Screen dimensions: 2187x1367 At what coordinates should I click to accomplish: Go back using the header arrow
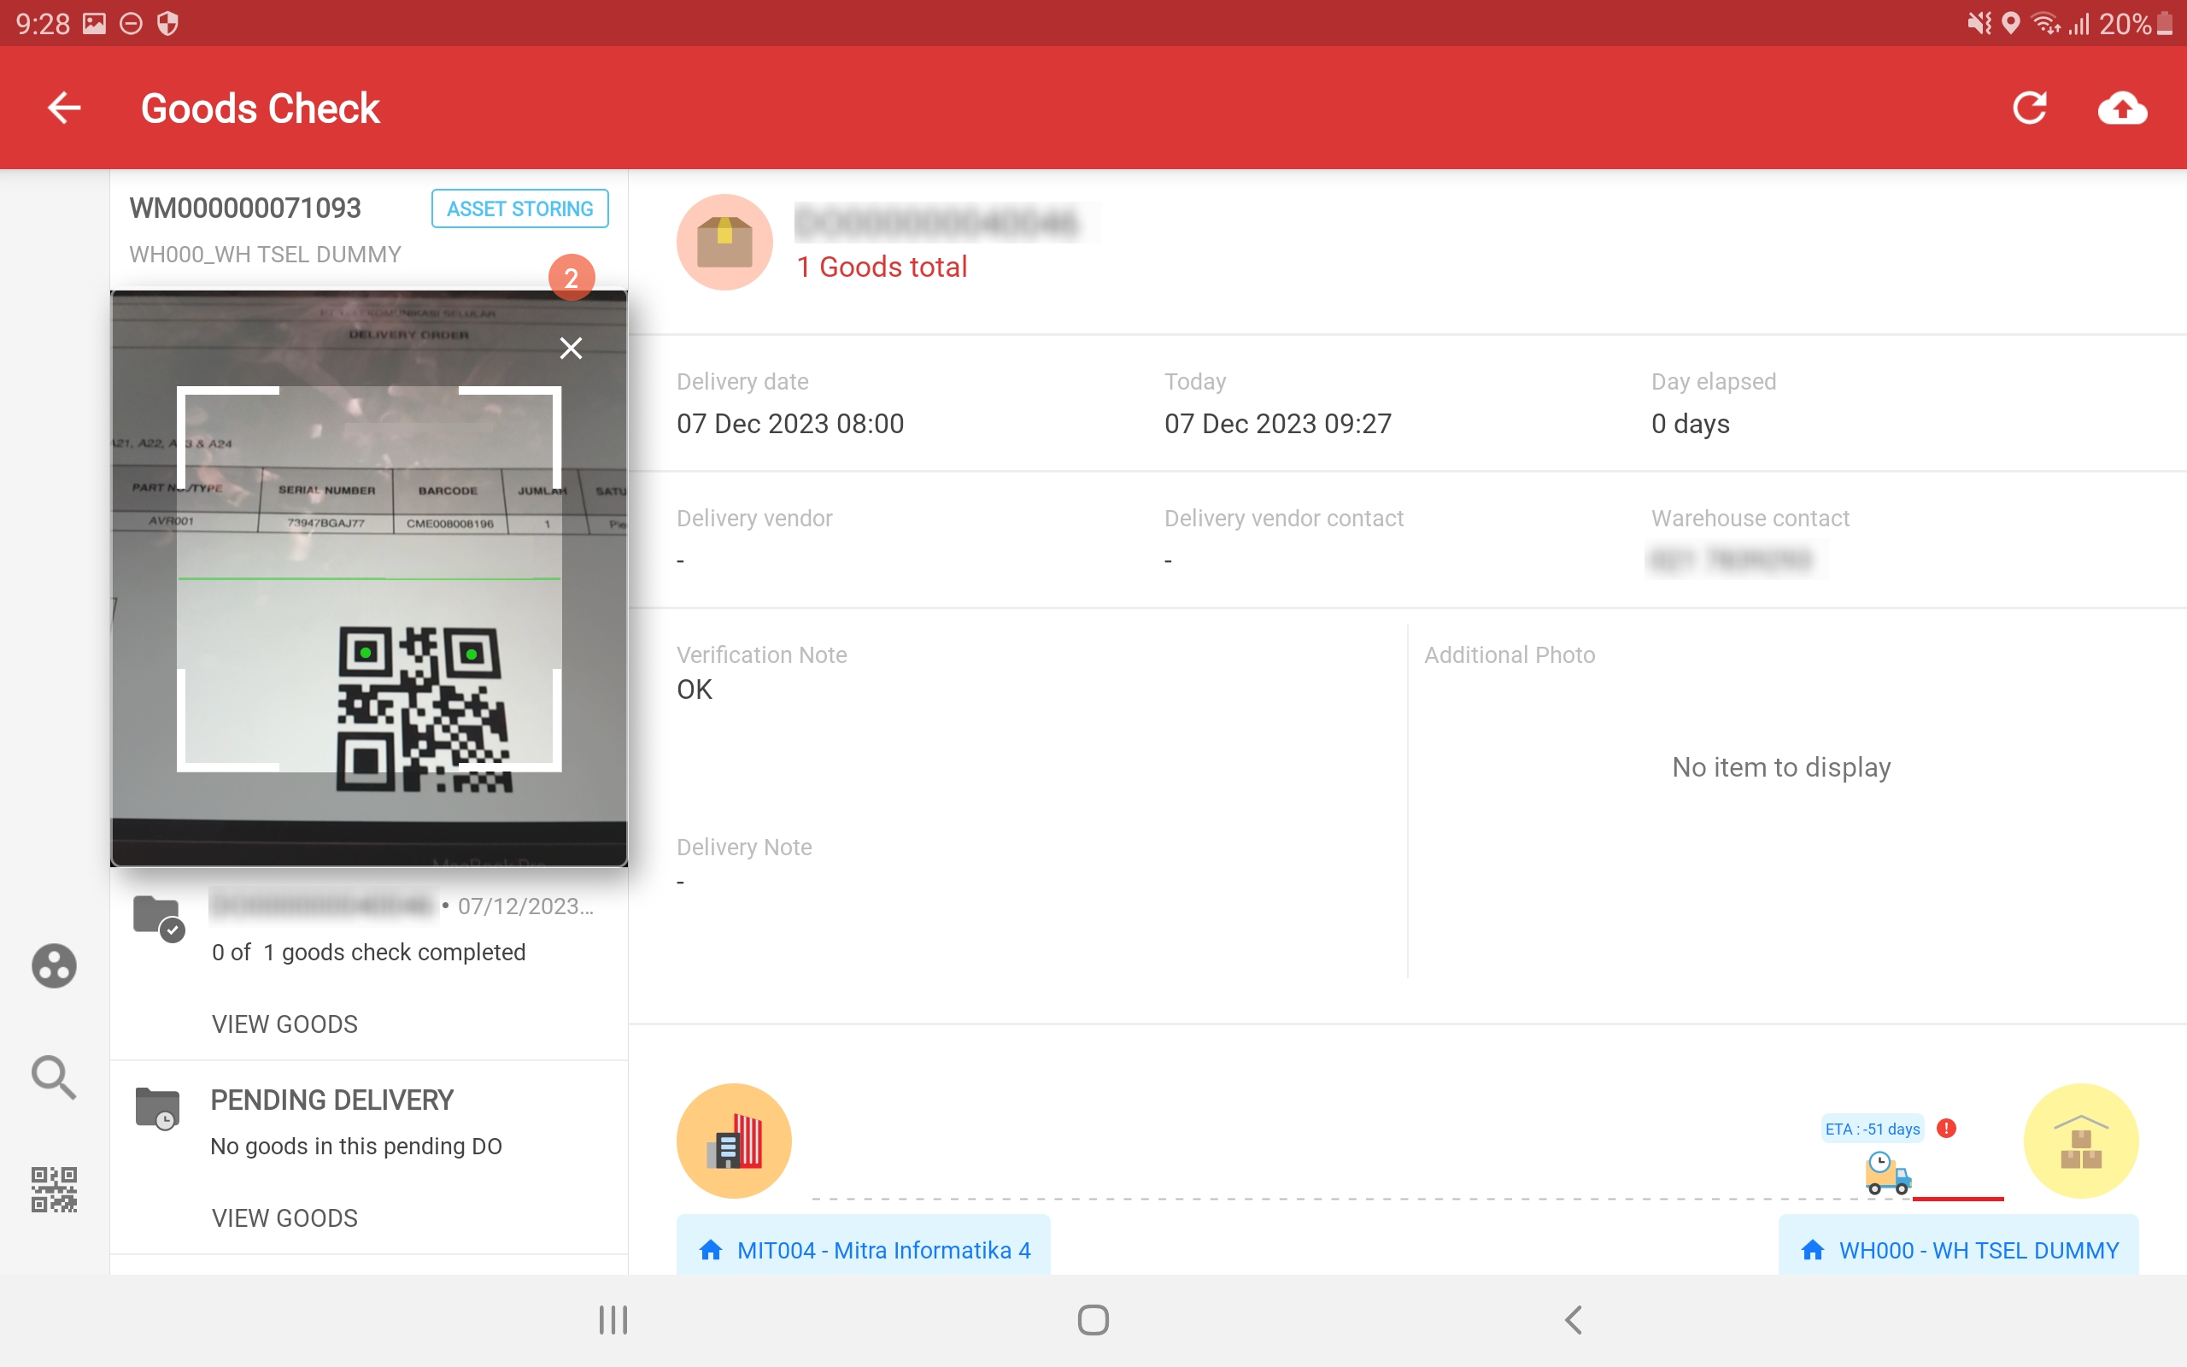[64, 109]
